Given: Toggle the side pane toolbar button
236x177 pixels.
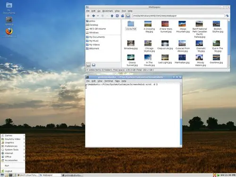Looking at the screenshot, I should pos(128,16).
